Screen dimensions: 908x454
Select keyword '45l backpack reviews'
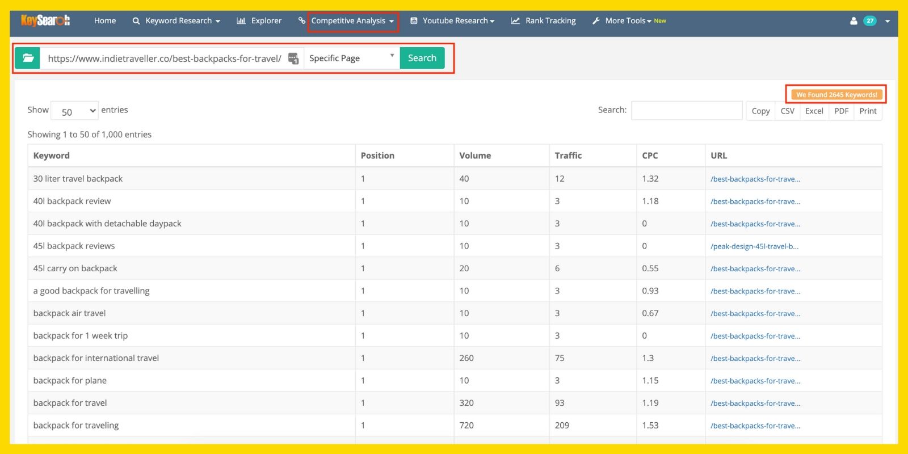[x=74, y=246]
